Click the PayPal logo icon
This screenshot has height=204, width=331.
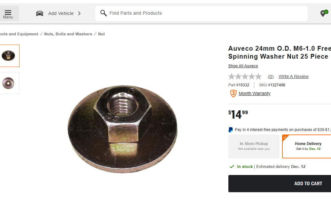pyautogui.click(x=230, y=130)
